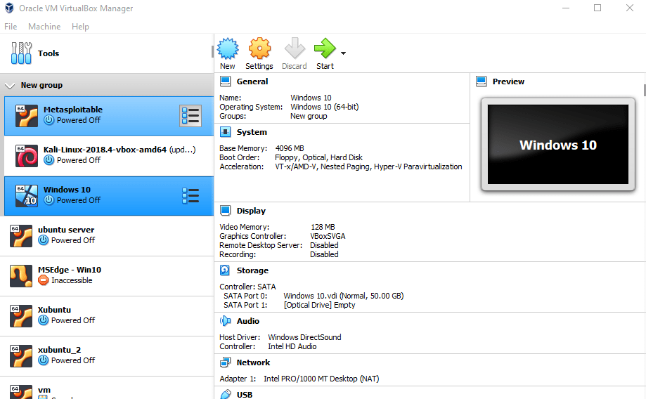
Task: Open the Metasploitable machine menu list icon
Action: coord(190,116)
